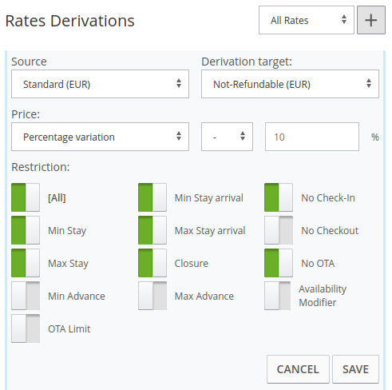Image resolution: width=392 pixels, height=390 pixels.
Task: Open the All Rates filter dropdown
Action: [x=307, y=20]
